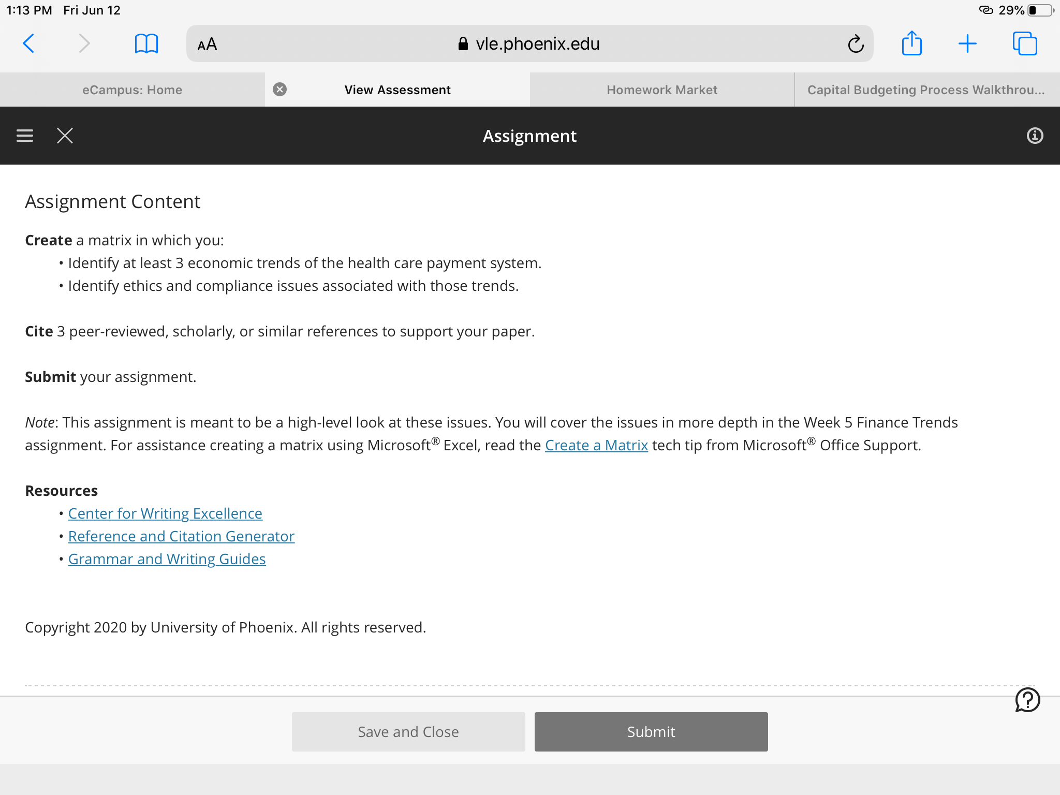
Task: Open the AA reader text size menu
Action: point(207,44)
